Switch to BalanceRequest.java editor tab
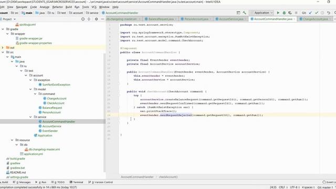This screenshot has height=189, width=336. point(161,19)
